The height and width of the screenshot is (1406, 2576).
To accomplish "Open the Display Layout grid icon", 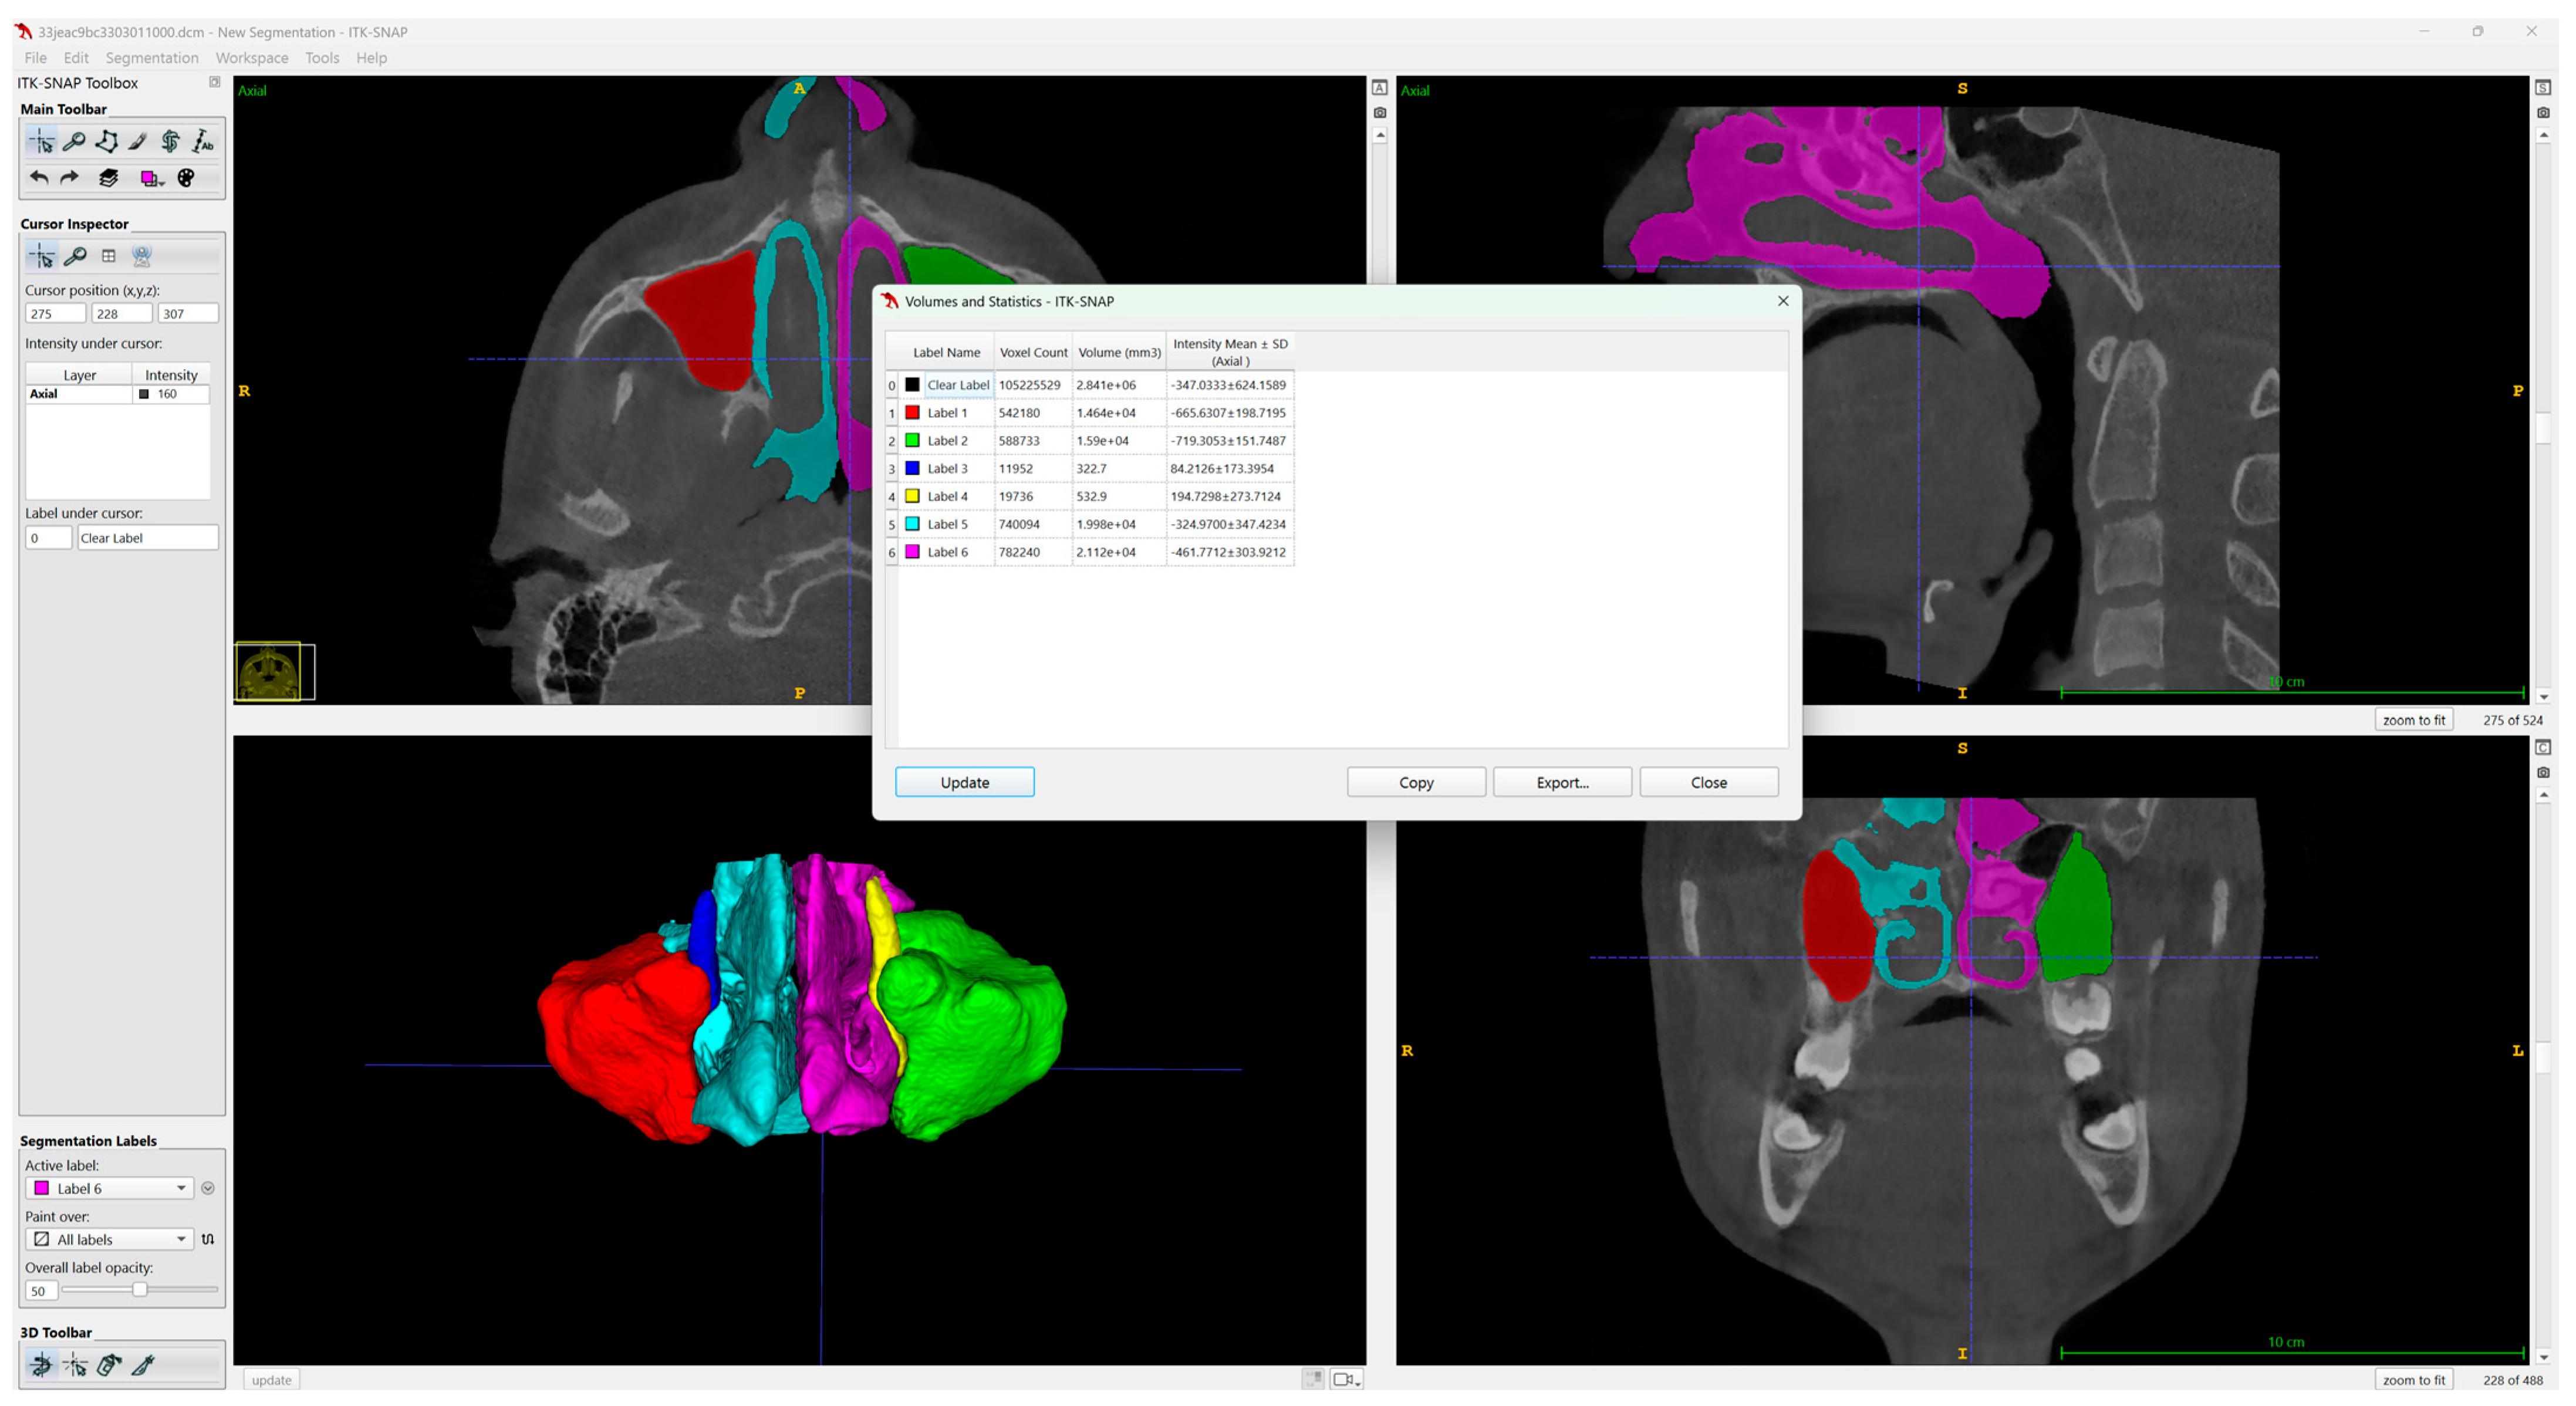I will point(109,256).
